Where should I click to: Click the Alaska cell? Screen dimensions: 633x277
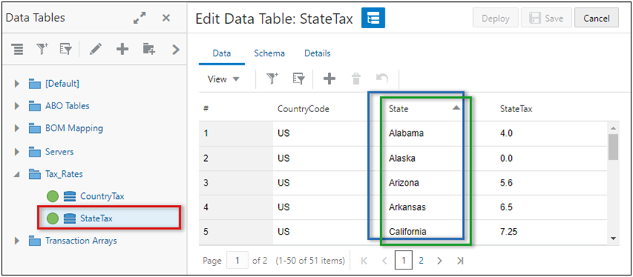click(x=402, y=158)
